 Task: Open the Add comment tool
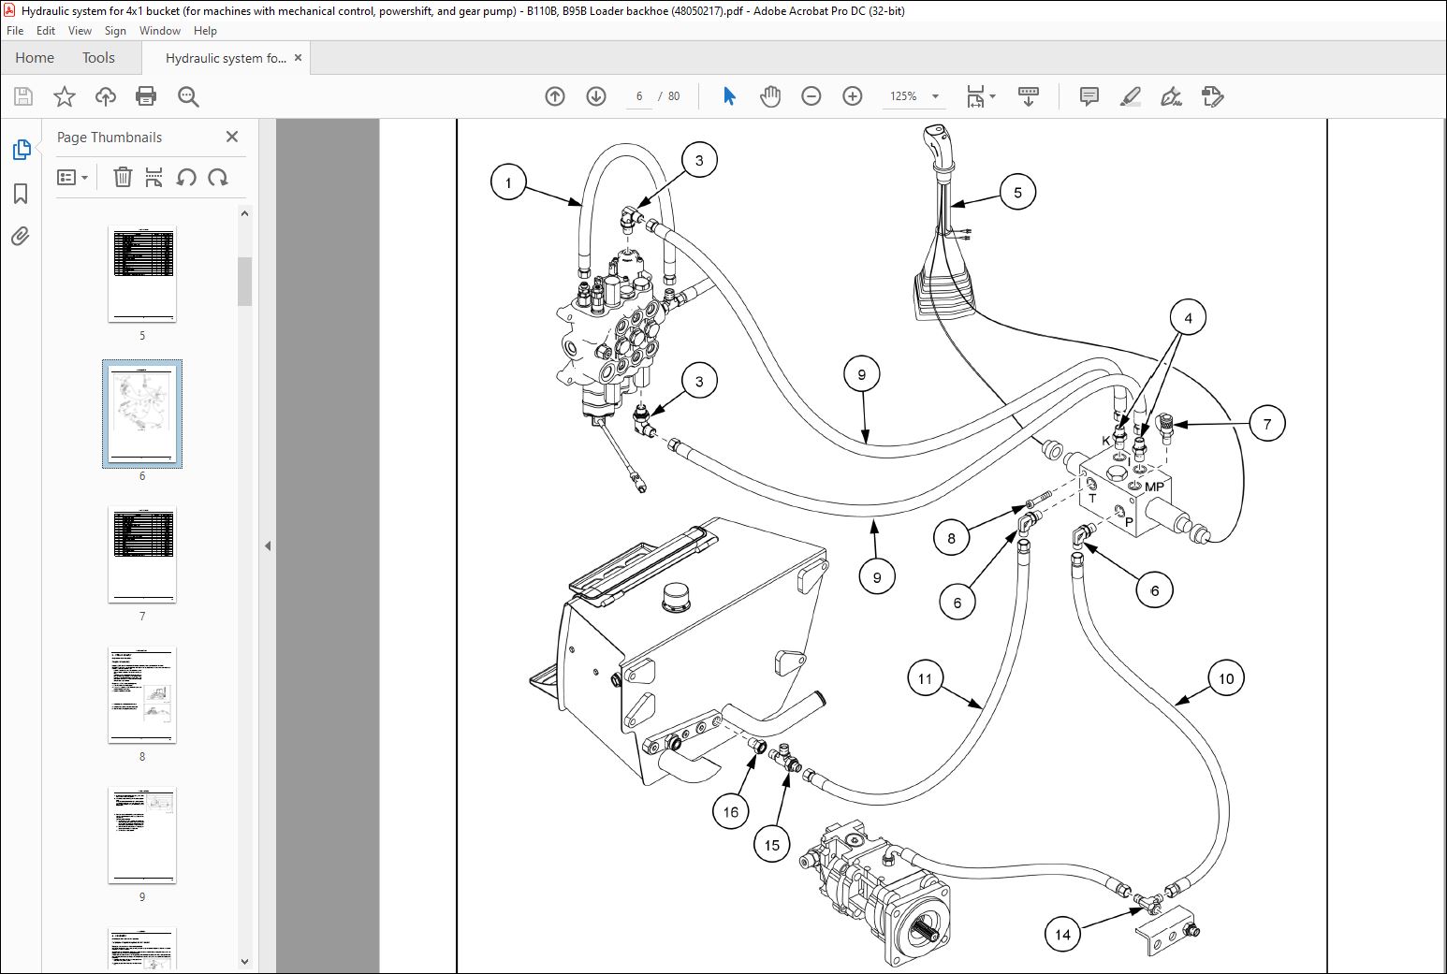coord(1089,96)
